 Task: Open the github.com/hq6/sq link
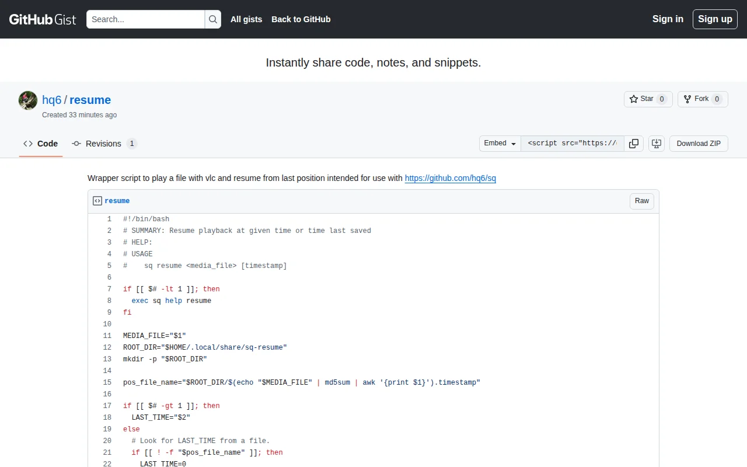click(x=451, y=178)
